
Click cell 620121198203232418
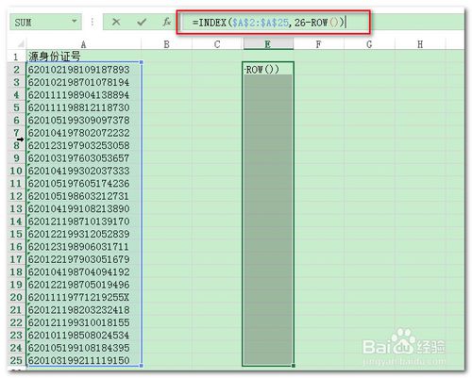[x=84, y=310]
